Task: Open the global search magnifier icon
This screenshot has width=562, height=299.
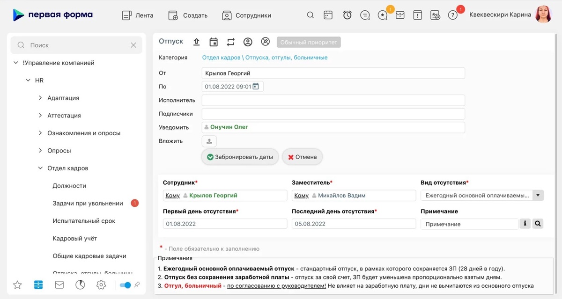Action: (311, 15)
